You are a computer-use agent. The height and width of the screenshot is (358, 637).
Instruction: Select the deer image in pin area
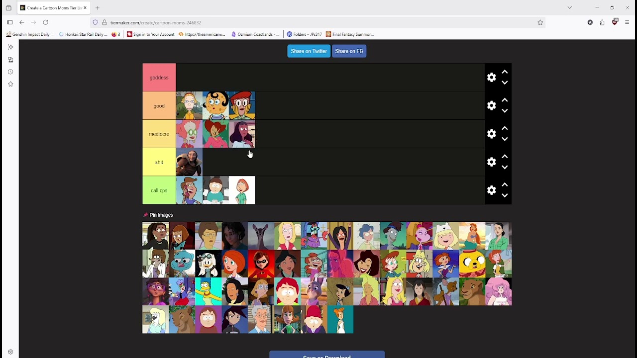261,236
